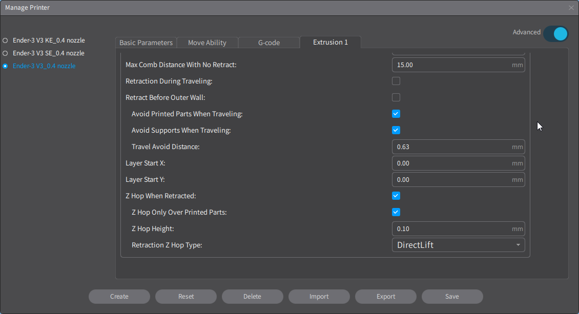The width and height of the screenshot is (579, 314).
Task: Open the Move Ability tab
Action: point(207,43)
